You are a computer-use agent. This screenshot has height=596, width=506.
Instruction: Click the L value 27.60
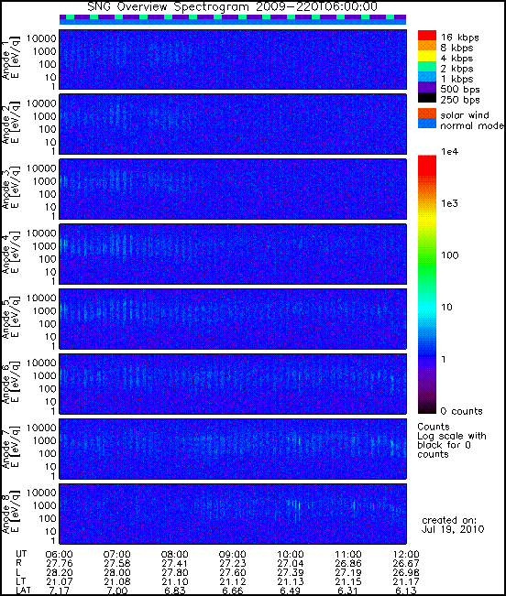point(233,572)
